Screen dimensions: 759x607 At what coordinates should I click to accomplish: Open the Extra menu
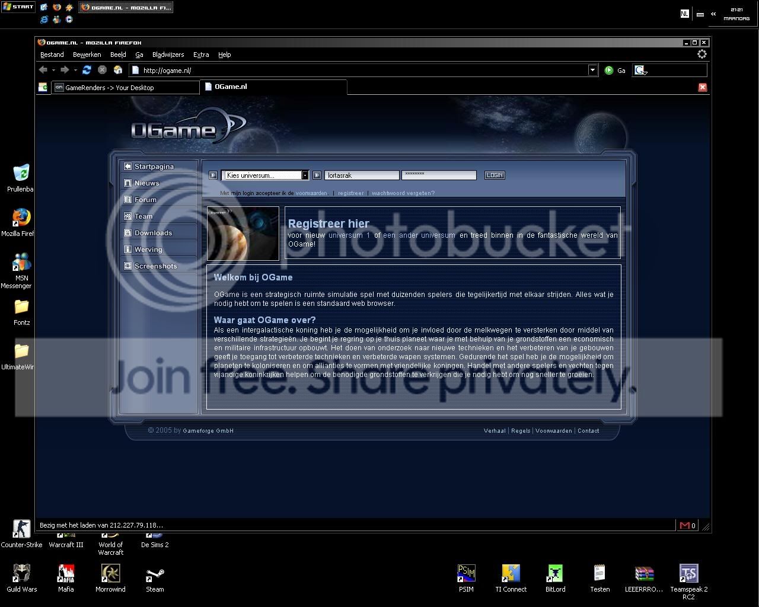(x=201, y=55)
